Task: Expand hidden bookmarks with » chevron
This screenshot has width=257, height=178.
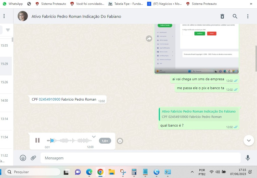Action: tap(251, 4)
